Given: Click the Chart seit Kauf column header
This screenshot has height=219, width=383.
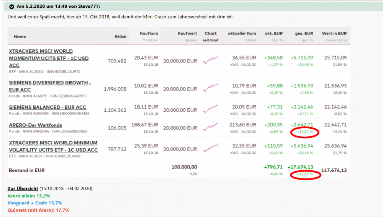Looking at the screenshot, I should 211,36.
